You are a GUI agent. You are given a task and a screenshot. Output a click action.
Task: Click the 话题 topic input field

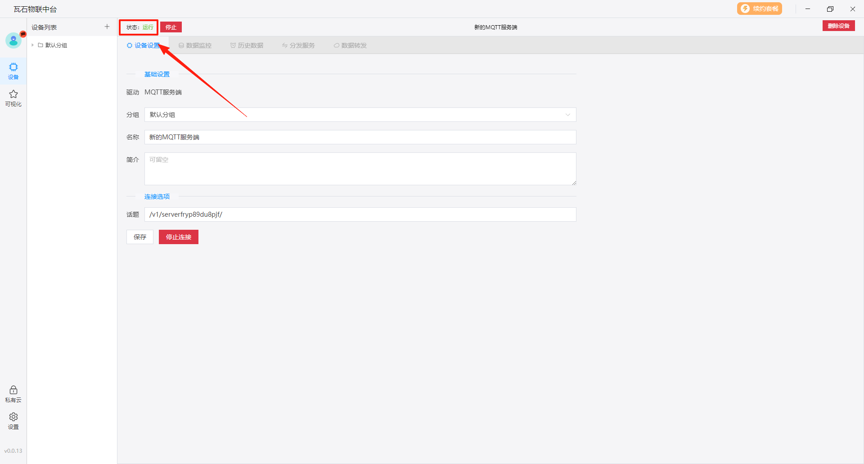[x=360, y=214]
